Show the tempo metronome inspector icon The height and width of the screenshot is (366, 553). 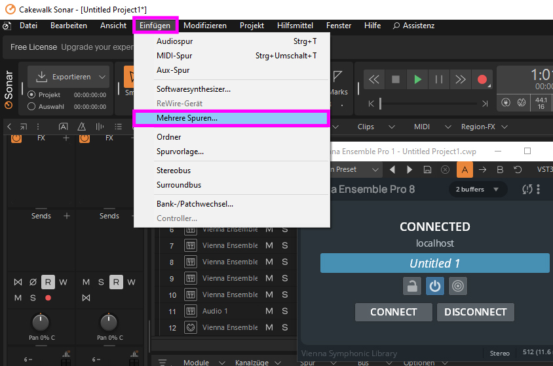coord(81,127)
